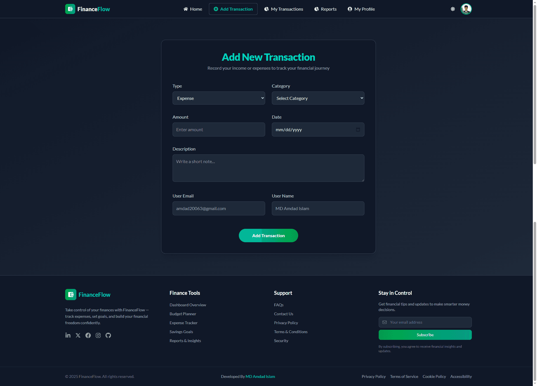Open Budget Planner footer link
This screenshot has width=537, height=386.
[183, 314]
